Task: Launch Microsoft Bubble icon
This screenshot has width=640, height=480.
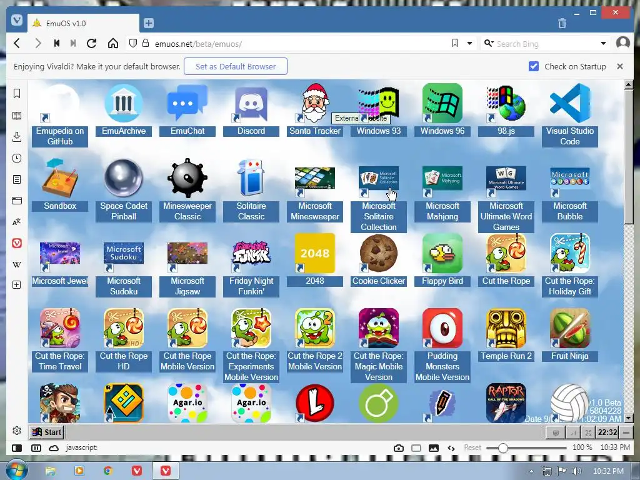Action: tap(570, 179)
